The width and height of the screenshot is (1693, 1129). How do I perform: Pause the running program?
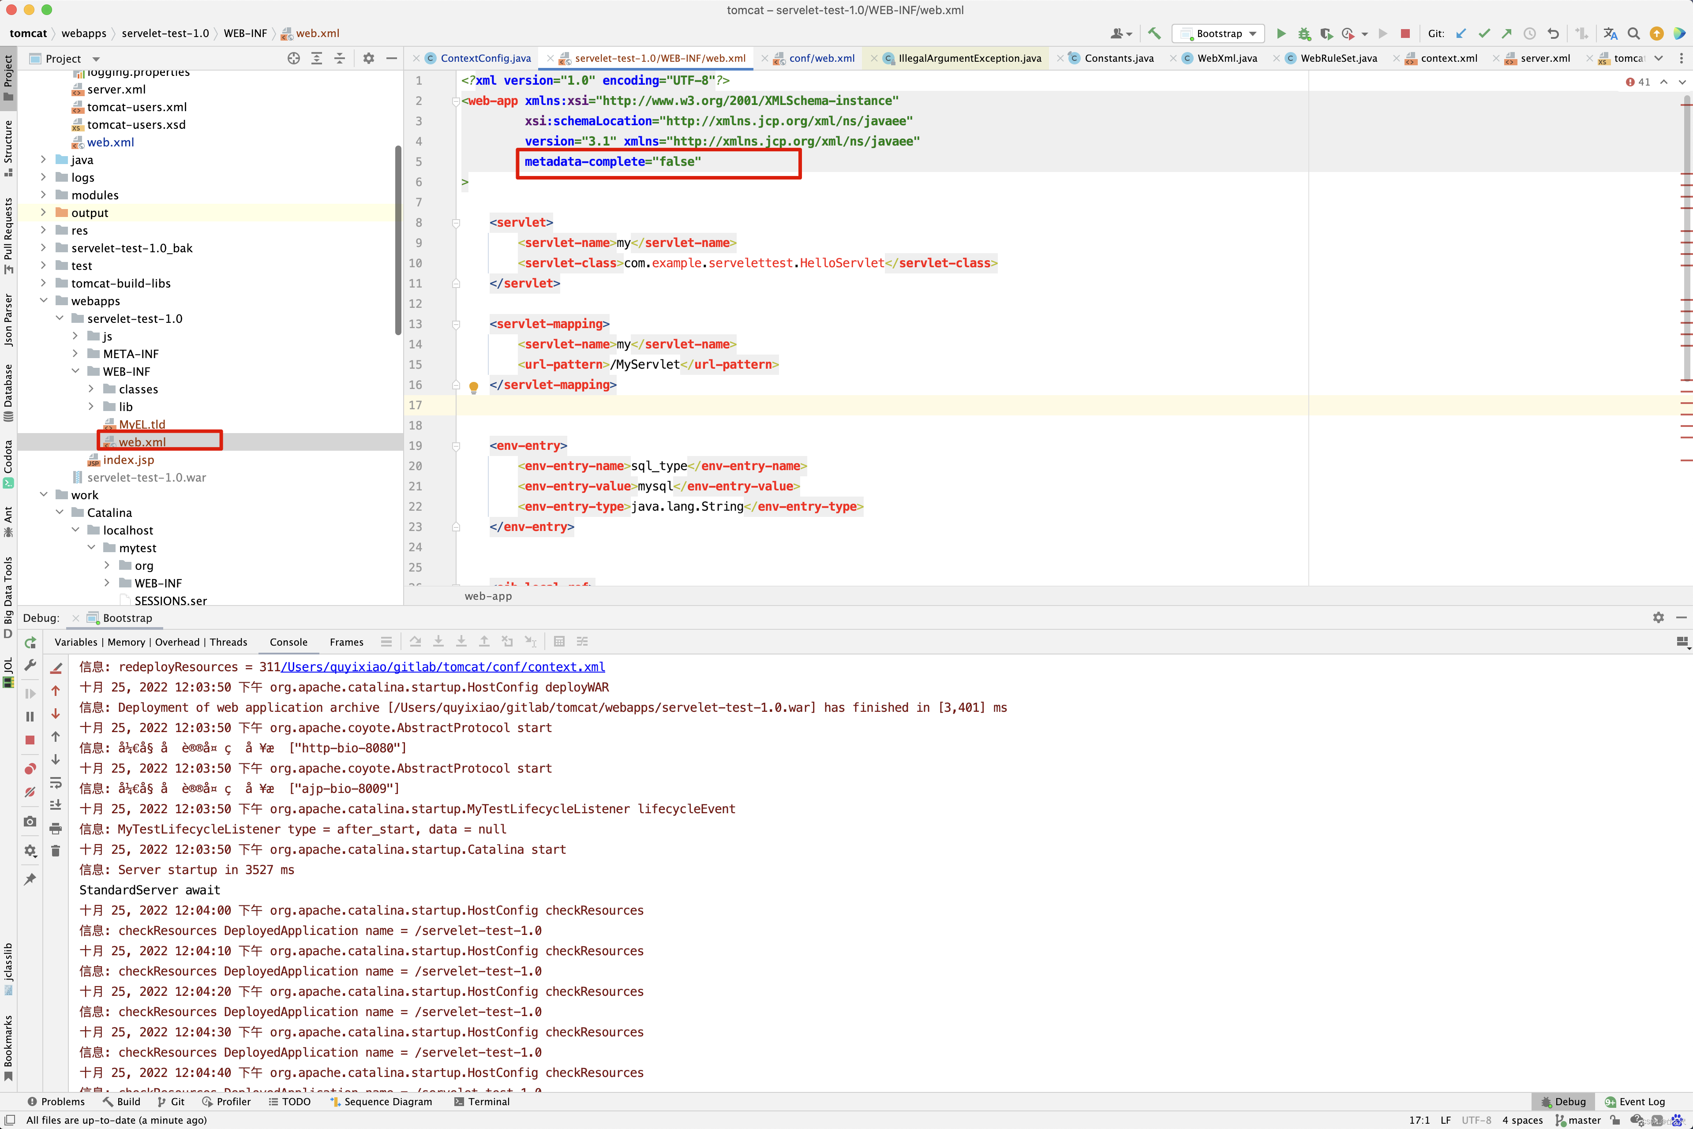30,716
